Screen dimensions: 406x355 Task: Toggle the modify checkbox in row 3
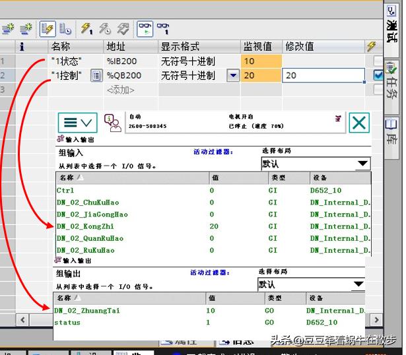coord(378,90)
